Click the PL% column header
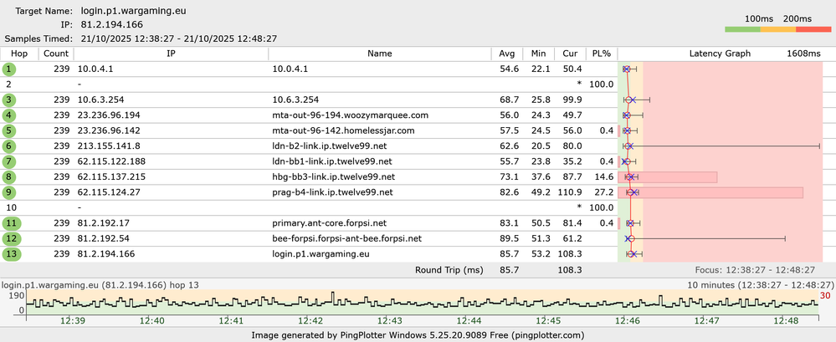836x342 pixels. (602, 54)
